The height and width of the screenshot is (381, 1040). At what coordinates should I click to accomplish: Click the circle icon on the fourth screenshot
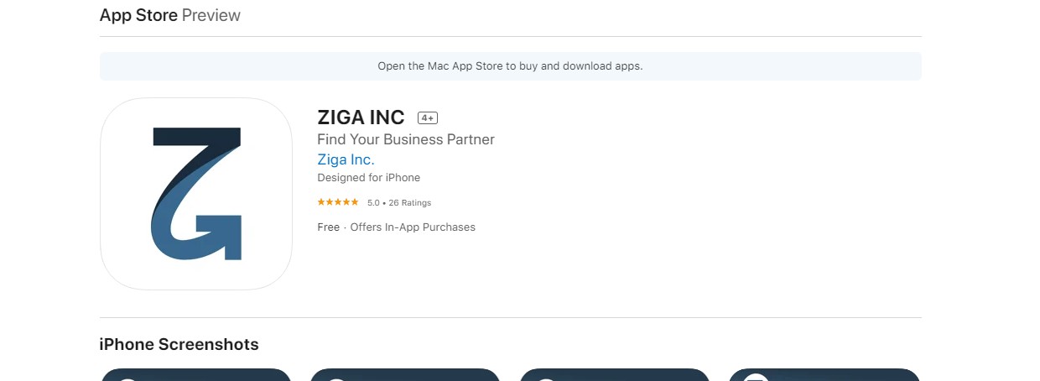coord(756,378)
